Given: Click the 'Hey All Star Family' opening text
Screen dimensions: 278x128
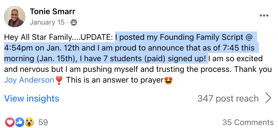Looking at the screenshot, I should (x=38, y=37).
